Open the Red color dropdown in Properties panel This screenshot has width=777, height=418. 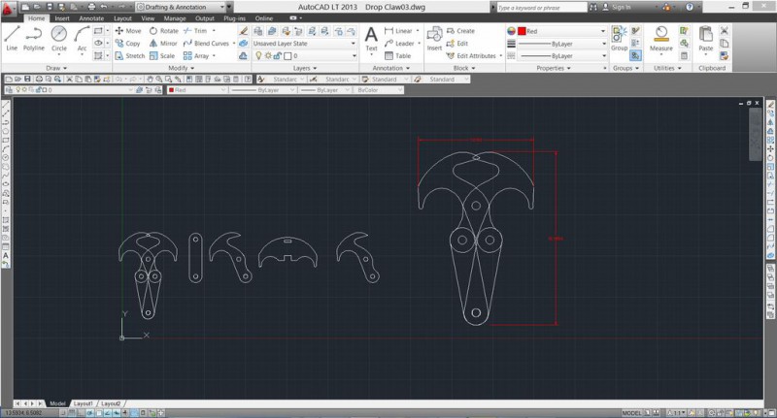pos(562,31)
